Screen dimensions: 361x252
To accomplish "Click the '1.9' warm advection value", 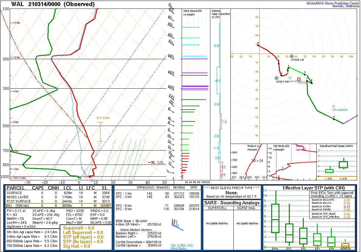I will pos(224,122).
